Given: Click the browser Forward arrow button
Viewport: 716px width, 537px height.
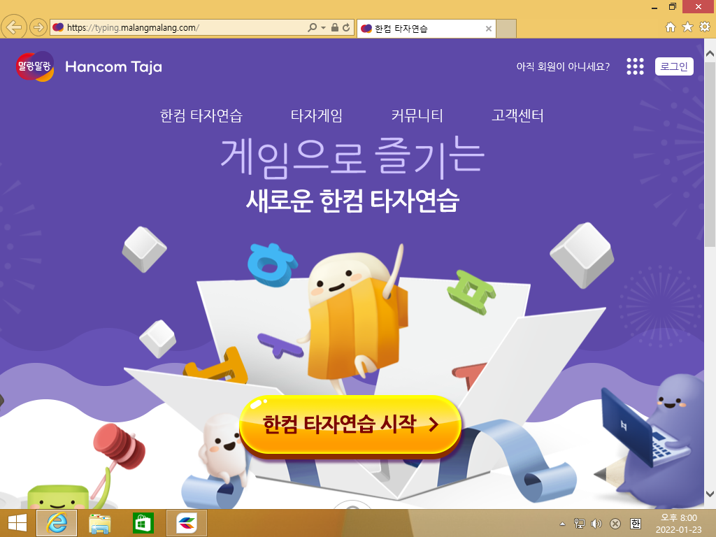Looking at the screenshot, I should tap(39, 27).
